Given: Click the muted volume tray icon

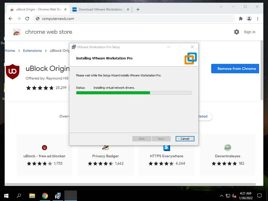Looking at the screenshot, I should (x=234, y=196).
